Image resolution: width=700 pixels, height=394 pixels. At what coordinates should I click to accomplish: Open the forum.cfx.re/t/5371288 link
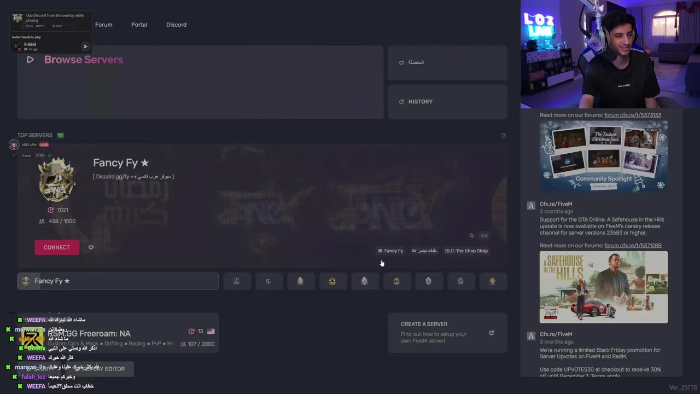(633, 246)
